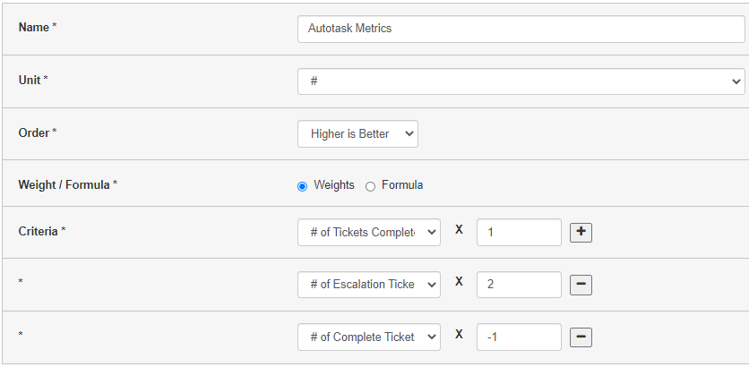Click the X multiplier beside Escalation Tickets
Image resolution: width=749 pixels, height=367 pixels.
pyautogui.click(x=459, y=282)
